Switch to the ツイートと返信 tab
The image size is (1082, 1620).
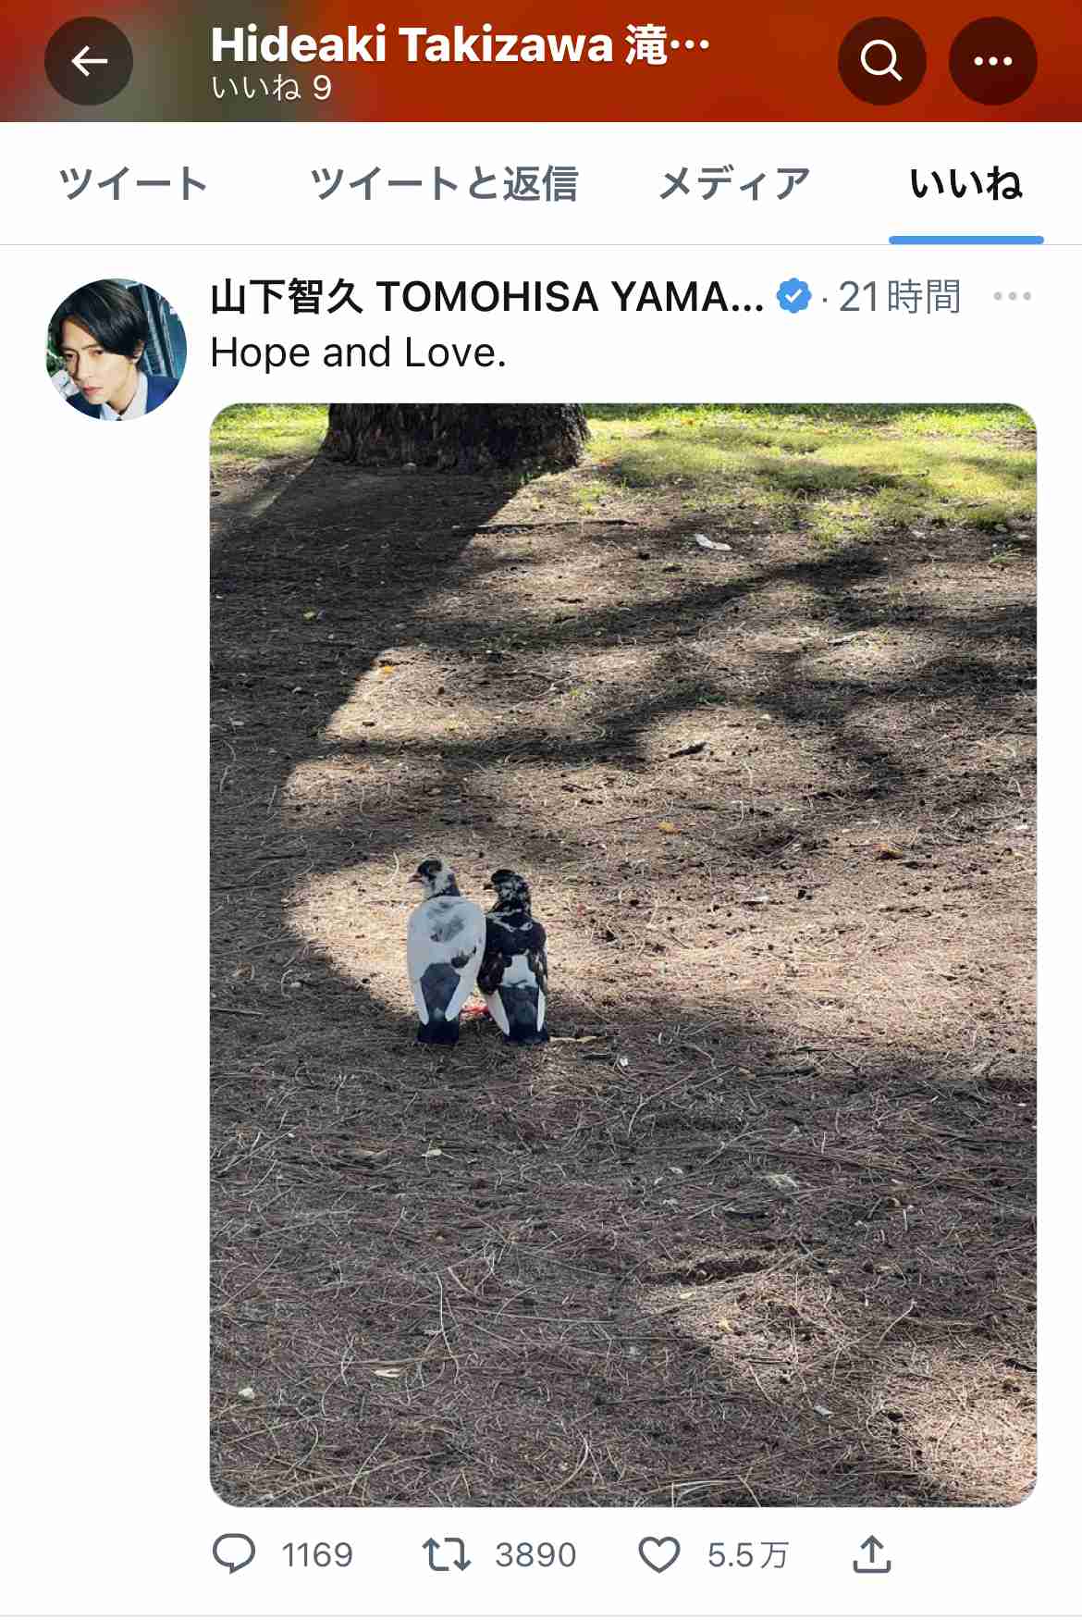[444, 183]
